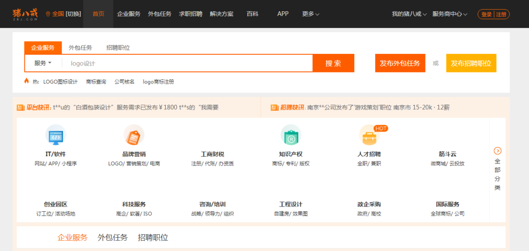Screen dimensions: 529x251
Task: Go to 首页 in the navigation bar
Action: pos(98,14)
